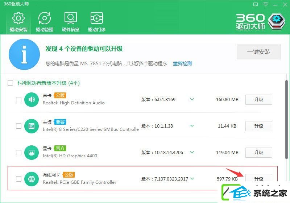Image resolution: width=290 pixels, height=203 pixels.
Task: Click the 119.04 MB size value
Action: [227, 153]
